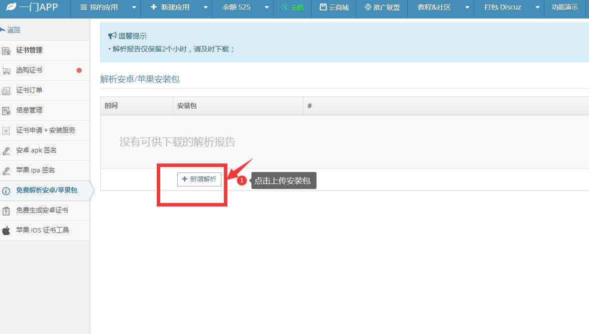Expand the dropdown arrow beside 余额 525
This screenshot has width=589, height=334.
pyautogui.click(x=266, y=7)
